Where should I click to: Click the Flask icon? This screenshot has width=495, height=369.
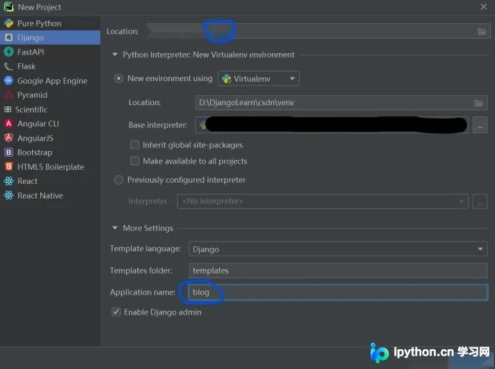click(9, 66)
